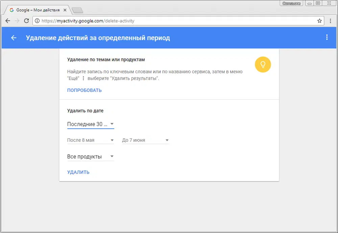The height and width of the screenshot is (233, 338).
Task: Open a new browser tab
Action: click(x=77, y=10)
